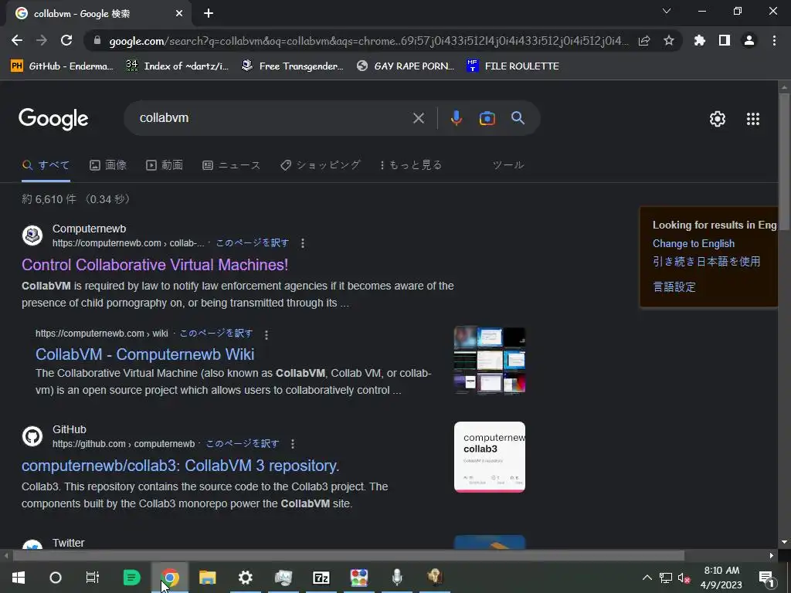Open options menu for Computernewb result

pos(303,243)
